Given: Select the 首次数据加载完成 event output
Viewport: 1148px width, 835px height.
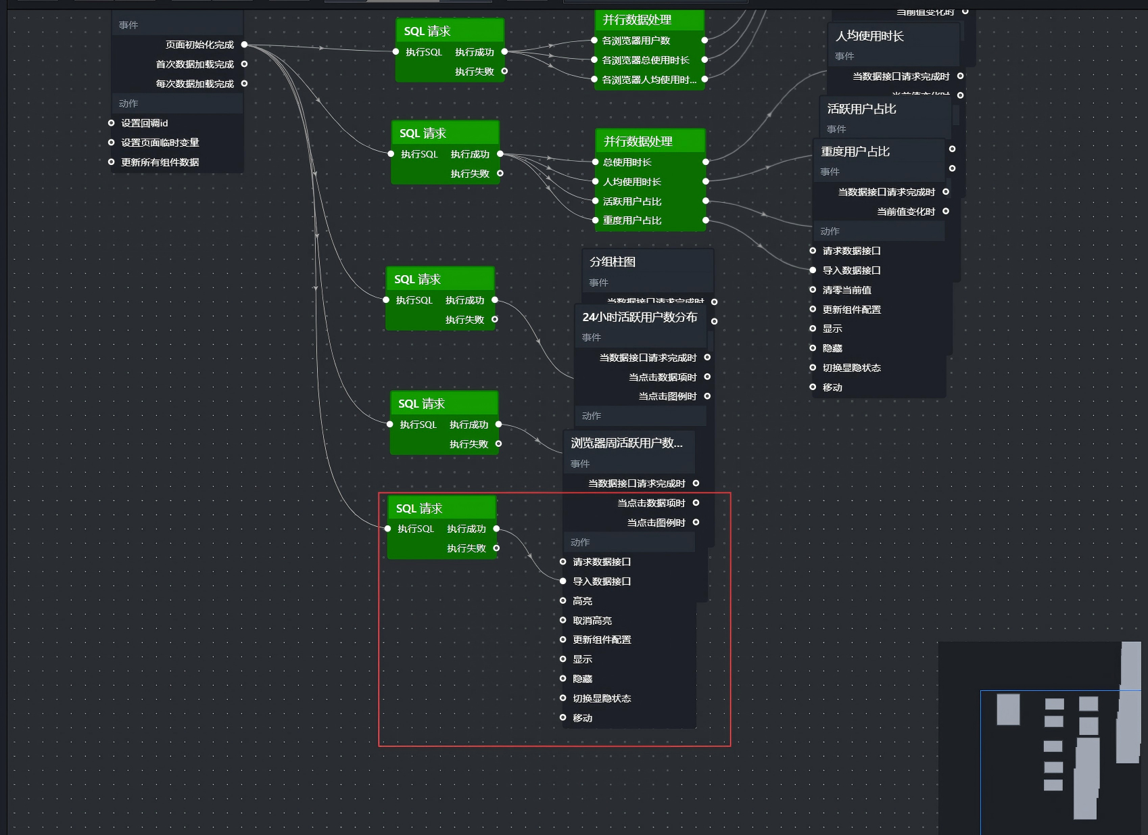Looking at the screenshot, I should [x=195, y=64].
